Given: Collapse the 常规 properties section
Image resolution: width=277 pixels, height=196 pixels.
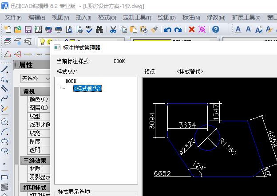Looking at the screenshot, I should point(36,91).
